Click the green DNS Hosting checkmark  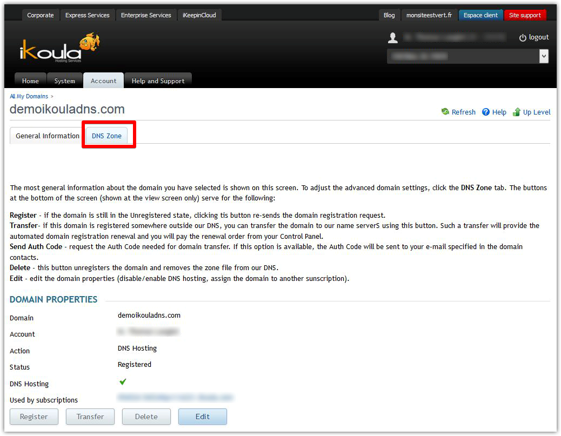(x=122, y=383)
